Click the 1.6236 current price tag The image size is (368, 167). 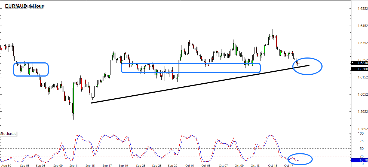point(360,63)
